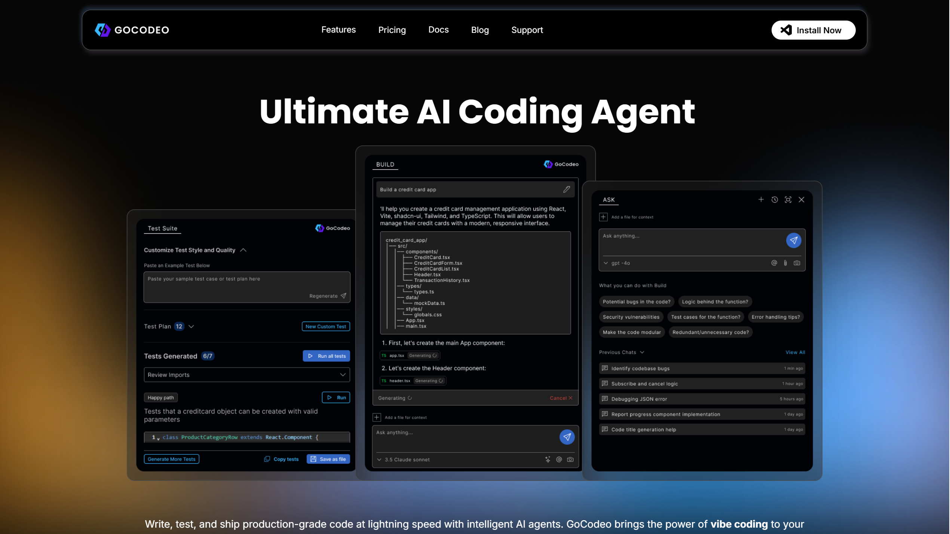This screenshot has width=950, height=534.
Task: Click the Regenerate send icon
Action: click(x=343, y=296)
